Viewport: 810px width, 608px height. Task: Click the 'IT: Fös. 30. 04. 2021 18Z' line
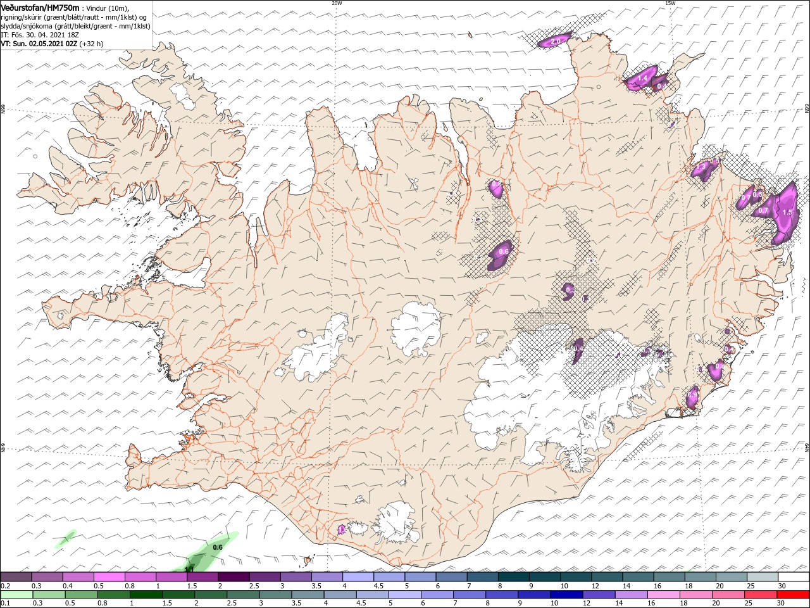pyautogui.click(x=42, y=35)
